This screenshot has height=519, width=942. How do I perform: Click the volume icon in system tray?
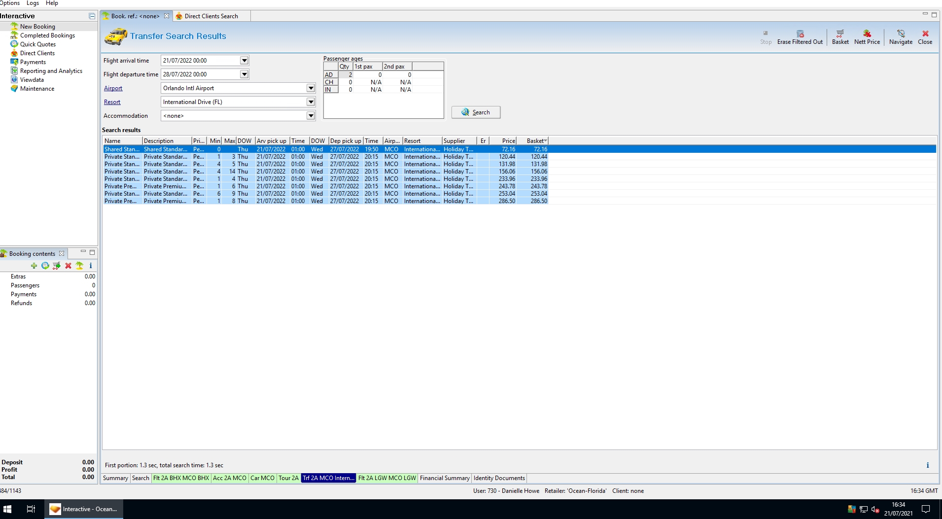875,510
